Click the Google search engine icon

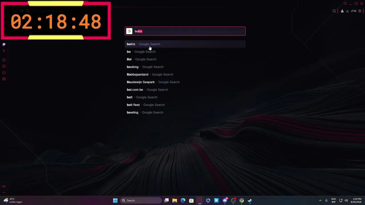[x=129, y=31]
